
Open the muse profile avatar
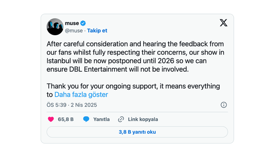55,27
